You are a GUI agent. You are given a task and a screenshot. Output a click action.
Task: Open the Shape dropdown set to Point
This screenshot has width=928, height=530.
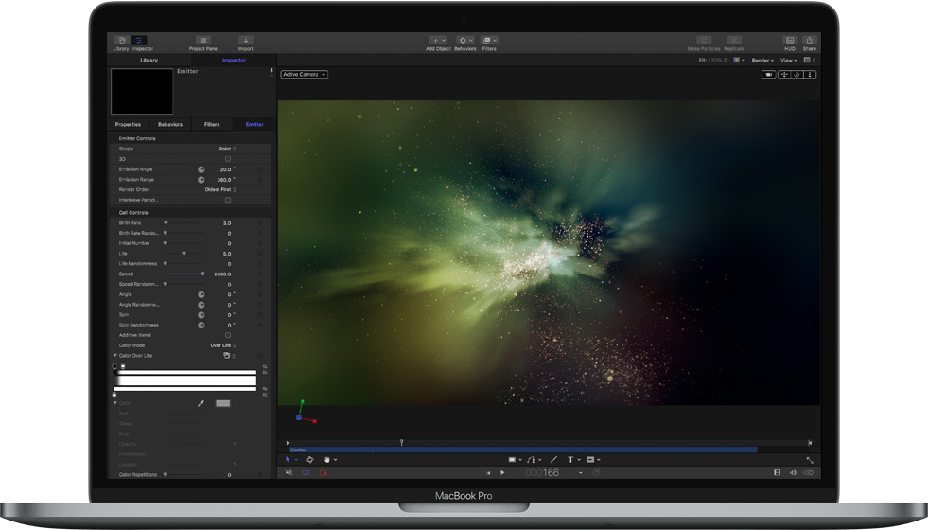tap(227, 149)
